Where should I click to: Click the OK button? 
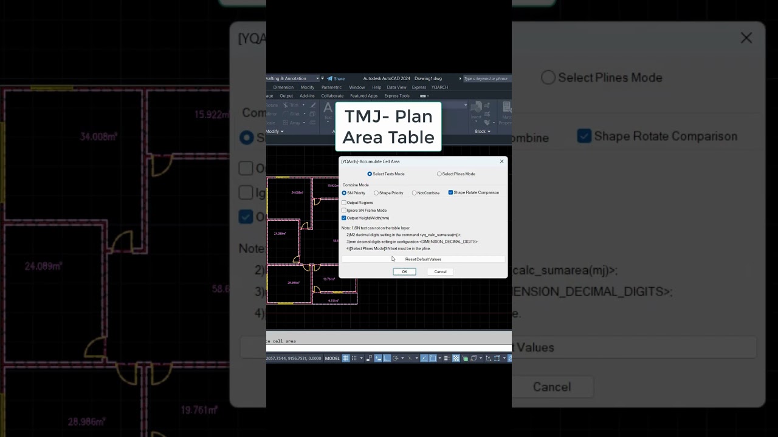coord(404,272)
